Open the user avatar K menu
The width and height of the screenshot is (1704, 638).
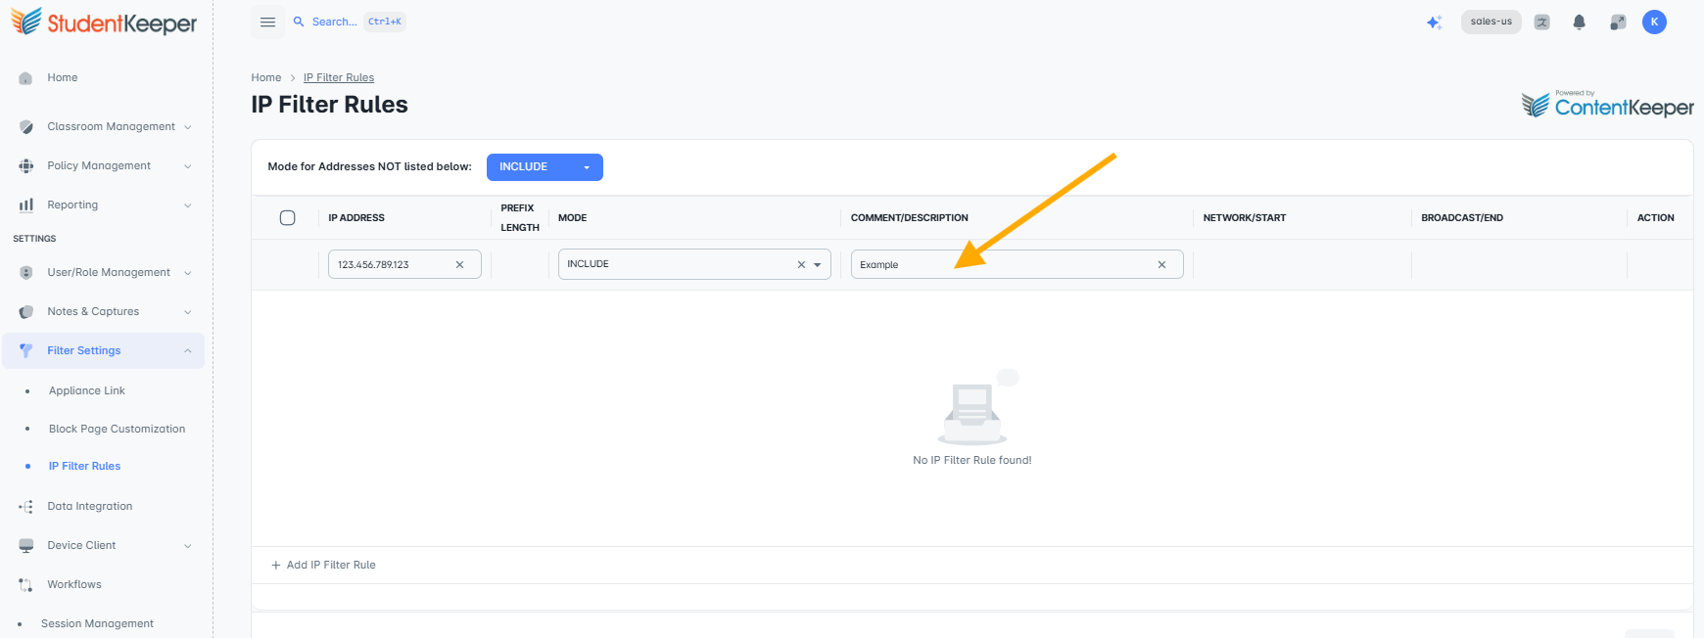[x=1654, y=22]
